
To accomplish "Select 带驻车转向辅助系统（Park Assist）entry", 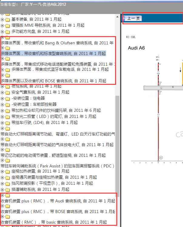I will (58, 166).
